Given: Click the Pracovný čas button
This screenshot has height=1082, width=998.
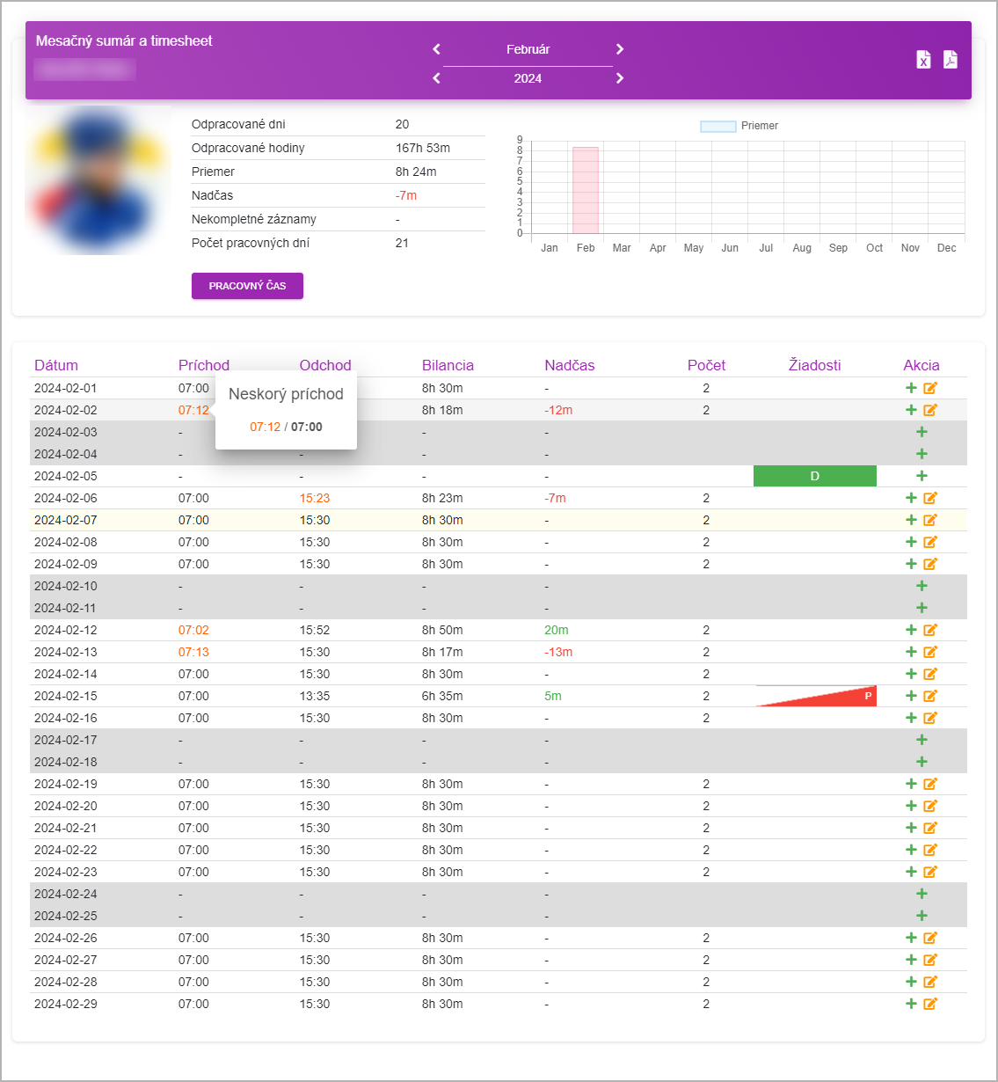Looking at the screenshot, I should [247, 286].
